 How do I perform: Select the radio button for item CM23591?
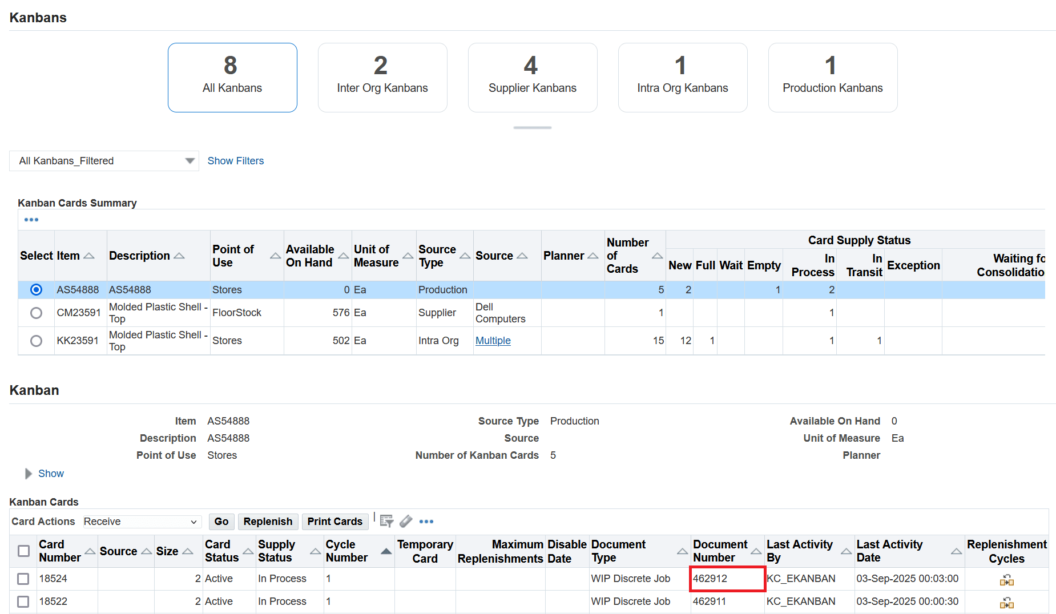[36, 313]
